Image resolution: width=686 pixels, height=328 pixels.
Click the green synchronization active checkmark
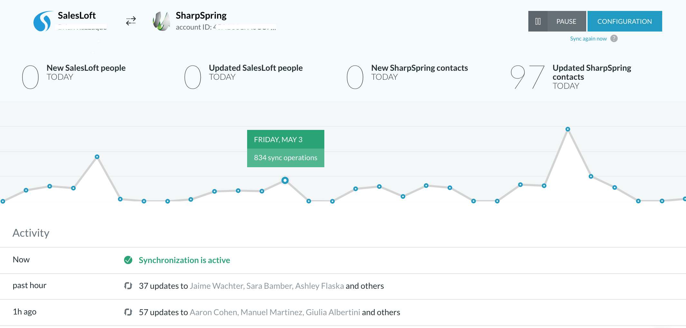[128, 260]
